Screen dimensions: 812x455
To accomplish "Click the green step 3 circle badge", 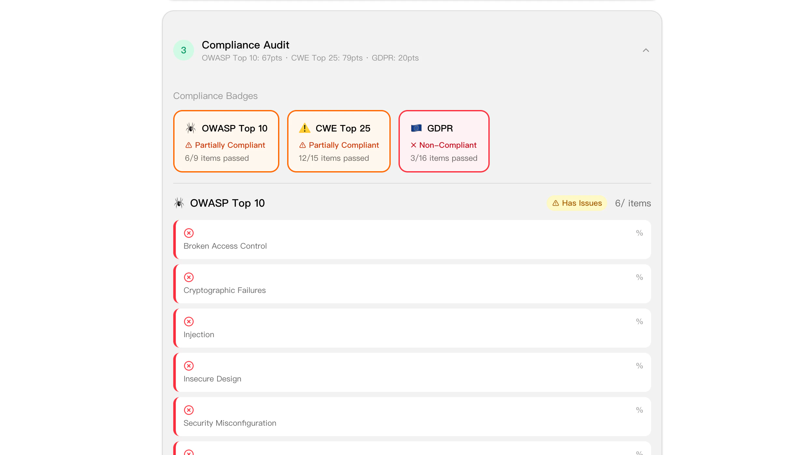I will pyautogui.click(x=183, y=50).
